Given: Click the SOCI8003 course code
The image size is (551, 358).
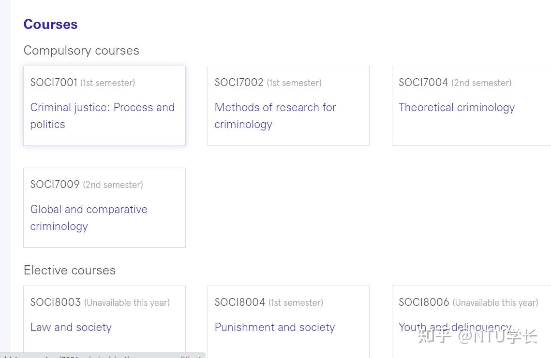Looking at the screenshot, I should pyautogui.click(x=55, y=302).
